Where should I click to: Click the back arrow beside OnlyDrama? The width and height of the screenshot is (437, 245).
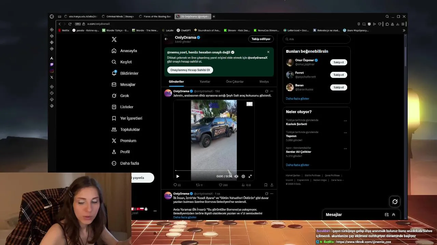166,39
